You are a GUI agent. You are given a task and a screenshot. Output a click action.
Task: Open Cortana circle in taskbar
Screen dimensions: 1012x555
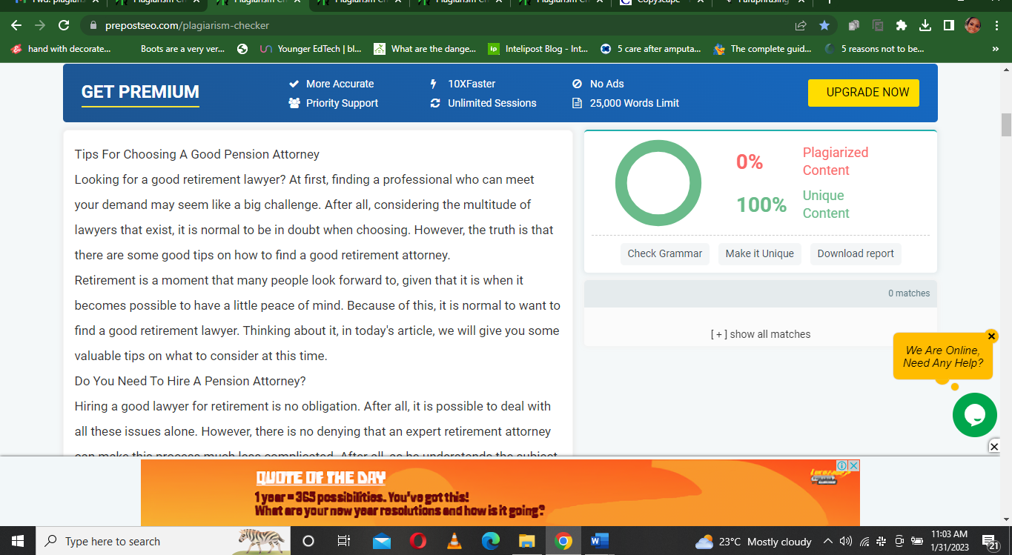(x=308, y=541)
